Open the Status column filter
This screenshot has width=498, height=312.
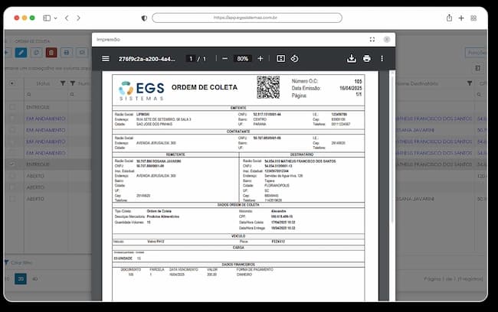(x=63, y=83)
